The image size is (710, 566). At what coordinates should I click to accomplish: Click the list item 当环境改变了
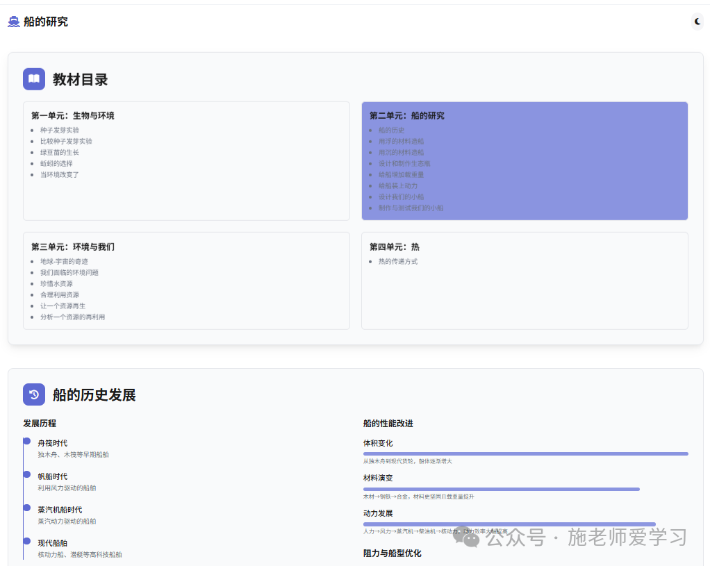tap(59, 175)
